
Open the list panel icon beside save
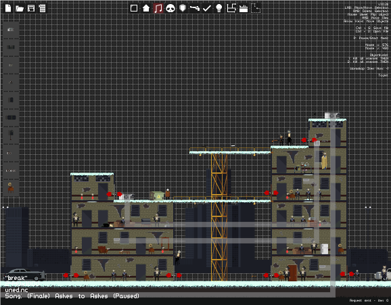coord(42,8)
